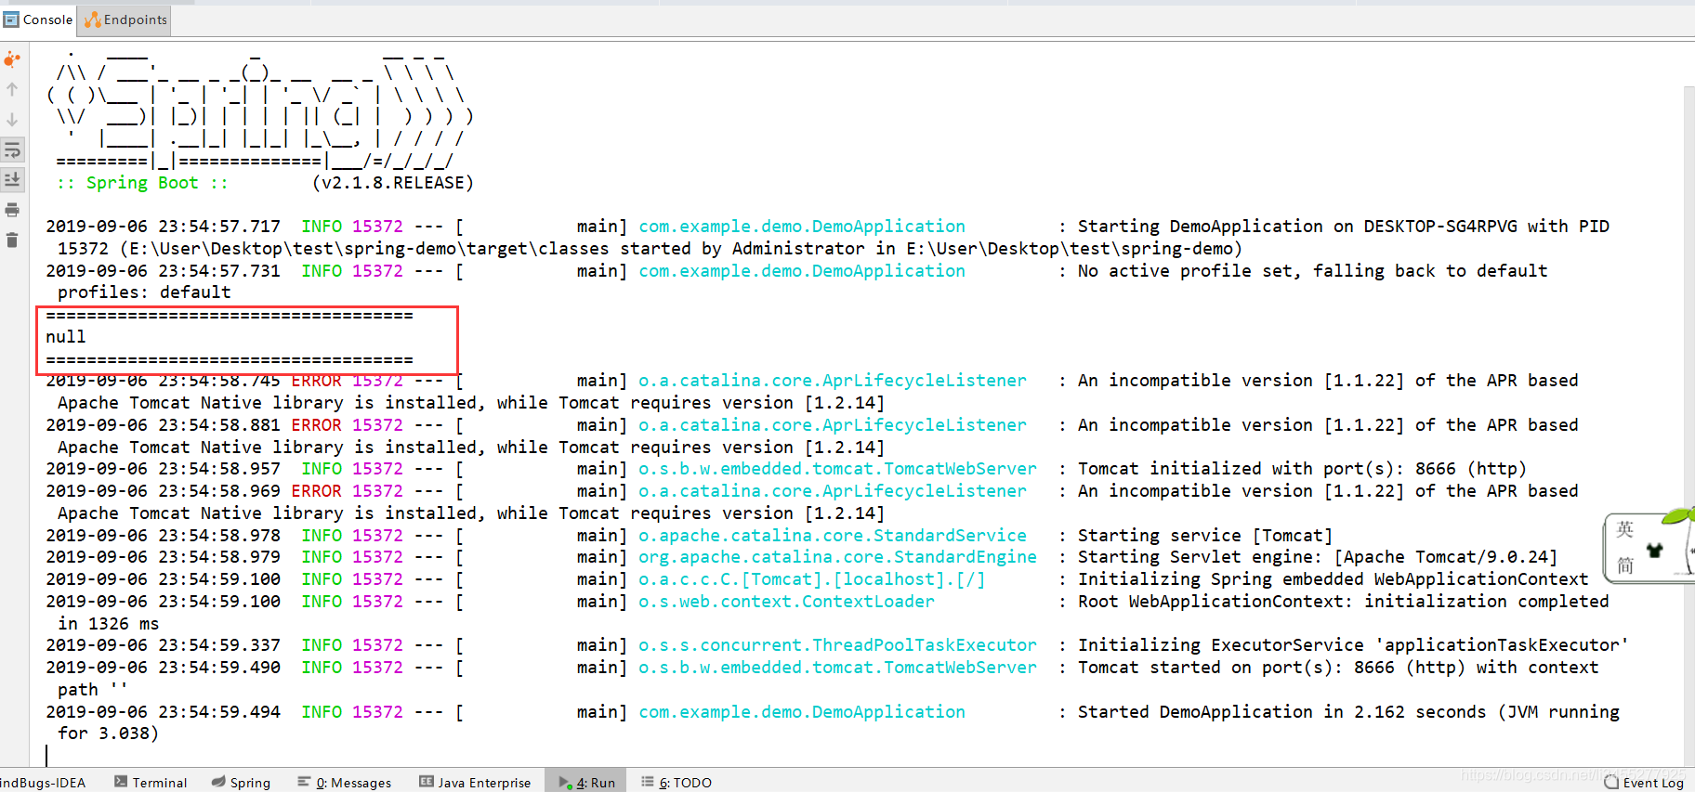Click the logger name in 'Started DemoApplication' line
This screenshot has height=792, width=1695.
point(802,712)
